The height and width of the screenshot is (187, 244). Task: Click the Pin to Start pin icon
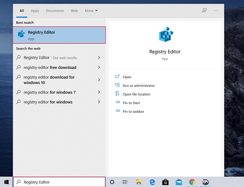(118, 102)
